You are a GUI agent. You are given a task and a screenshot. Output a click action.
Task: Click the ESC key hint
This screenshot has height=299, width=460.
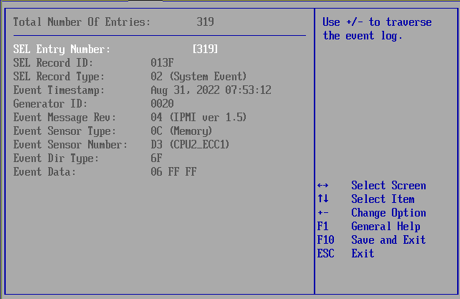coord(325,254)
